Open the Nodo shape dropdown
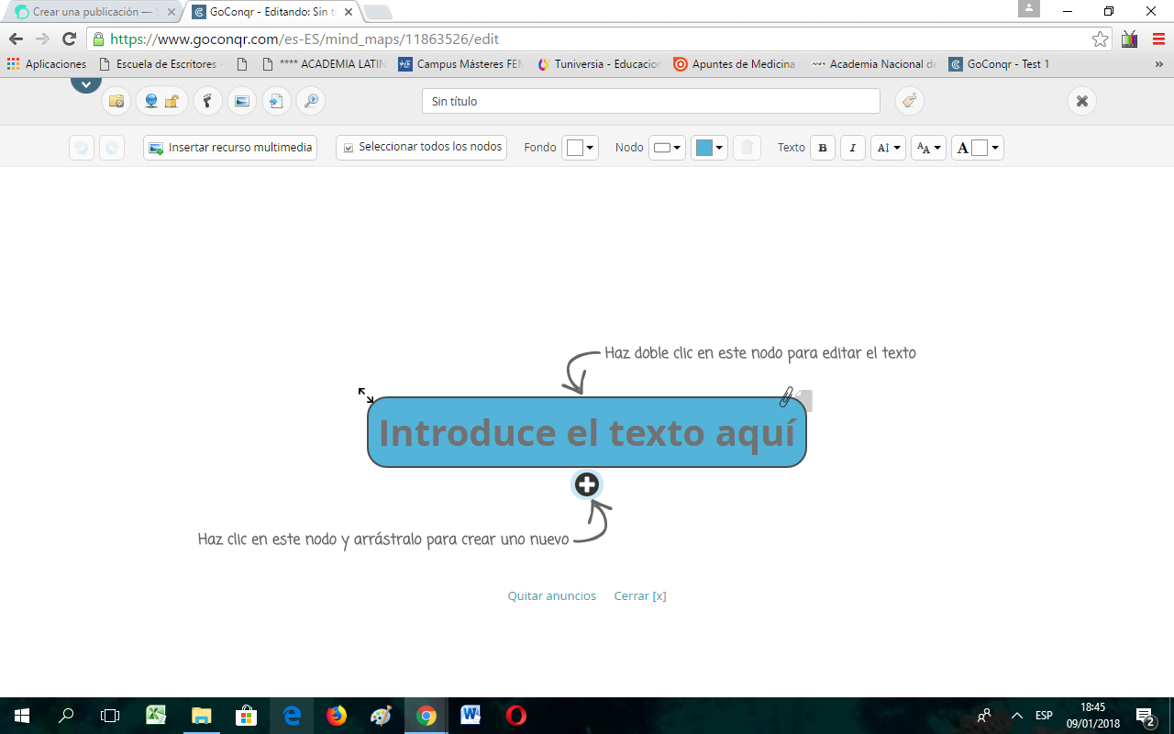 (x=668, y=148)
